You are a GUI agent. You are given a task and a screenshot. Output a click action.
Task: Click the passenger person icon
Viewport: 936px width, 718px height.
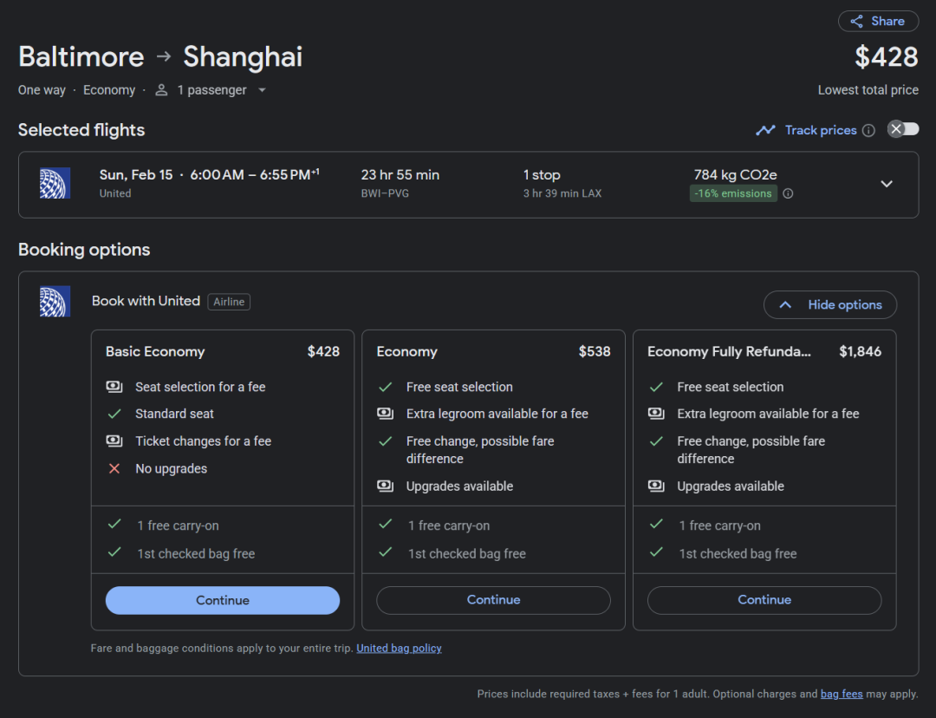161,90
